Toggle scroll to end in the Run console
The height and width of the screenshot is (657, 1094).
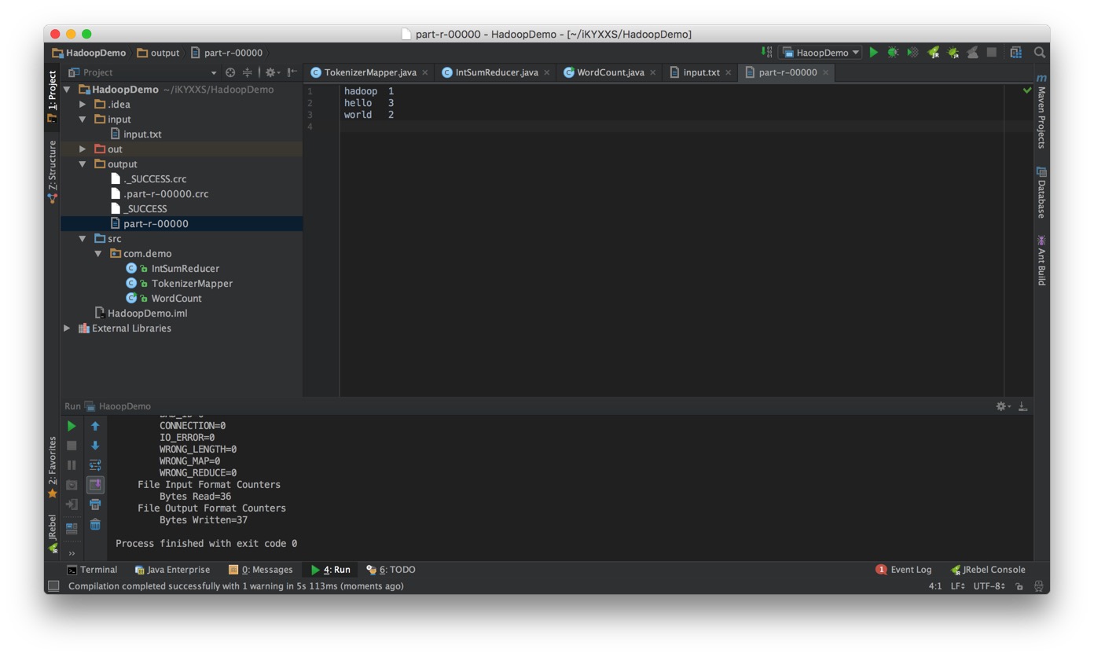[x=95, y=485]
